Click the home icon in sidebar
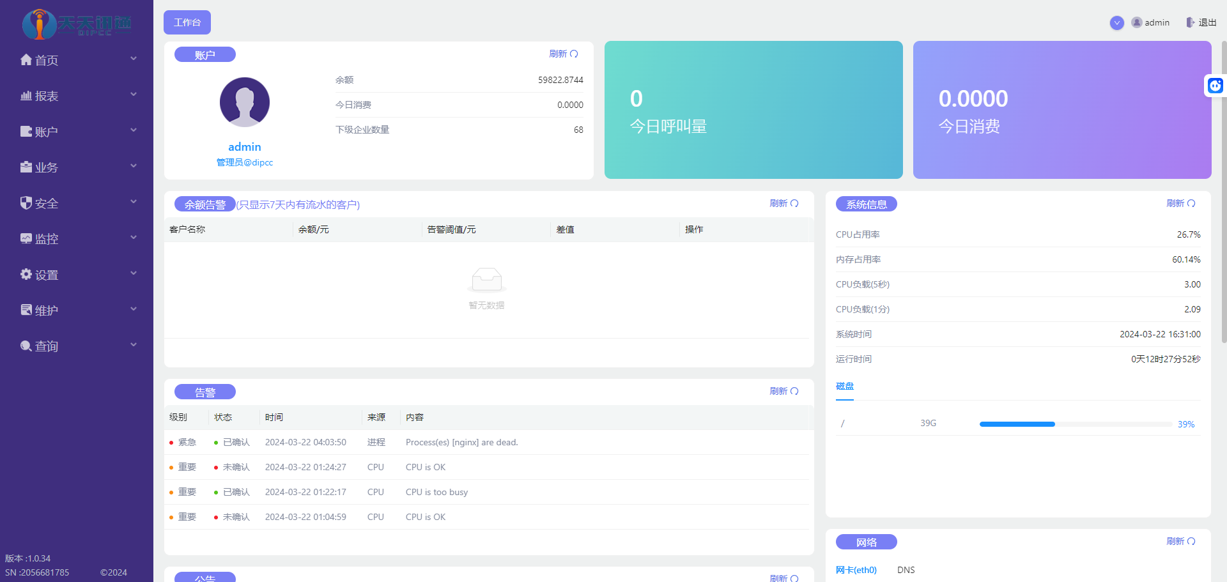 coord(26,60)
